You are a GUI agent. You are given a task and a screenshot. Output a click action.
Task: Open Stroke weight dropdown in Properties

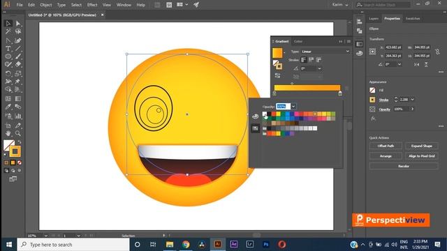(412, 100)
